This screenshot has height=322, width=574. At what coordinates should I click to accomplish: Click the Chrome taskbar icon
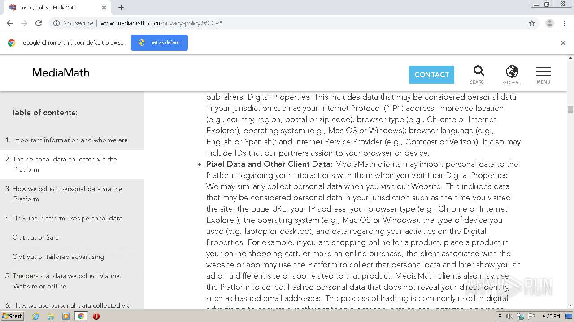pos(81,316)
